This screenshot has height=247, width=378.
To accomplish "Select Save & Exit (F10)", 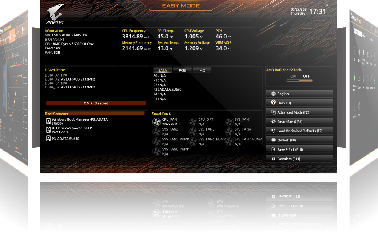I will pyautogui.click(x=300, y=149).
